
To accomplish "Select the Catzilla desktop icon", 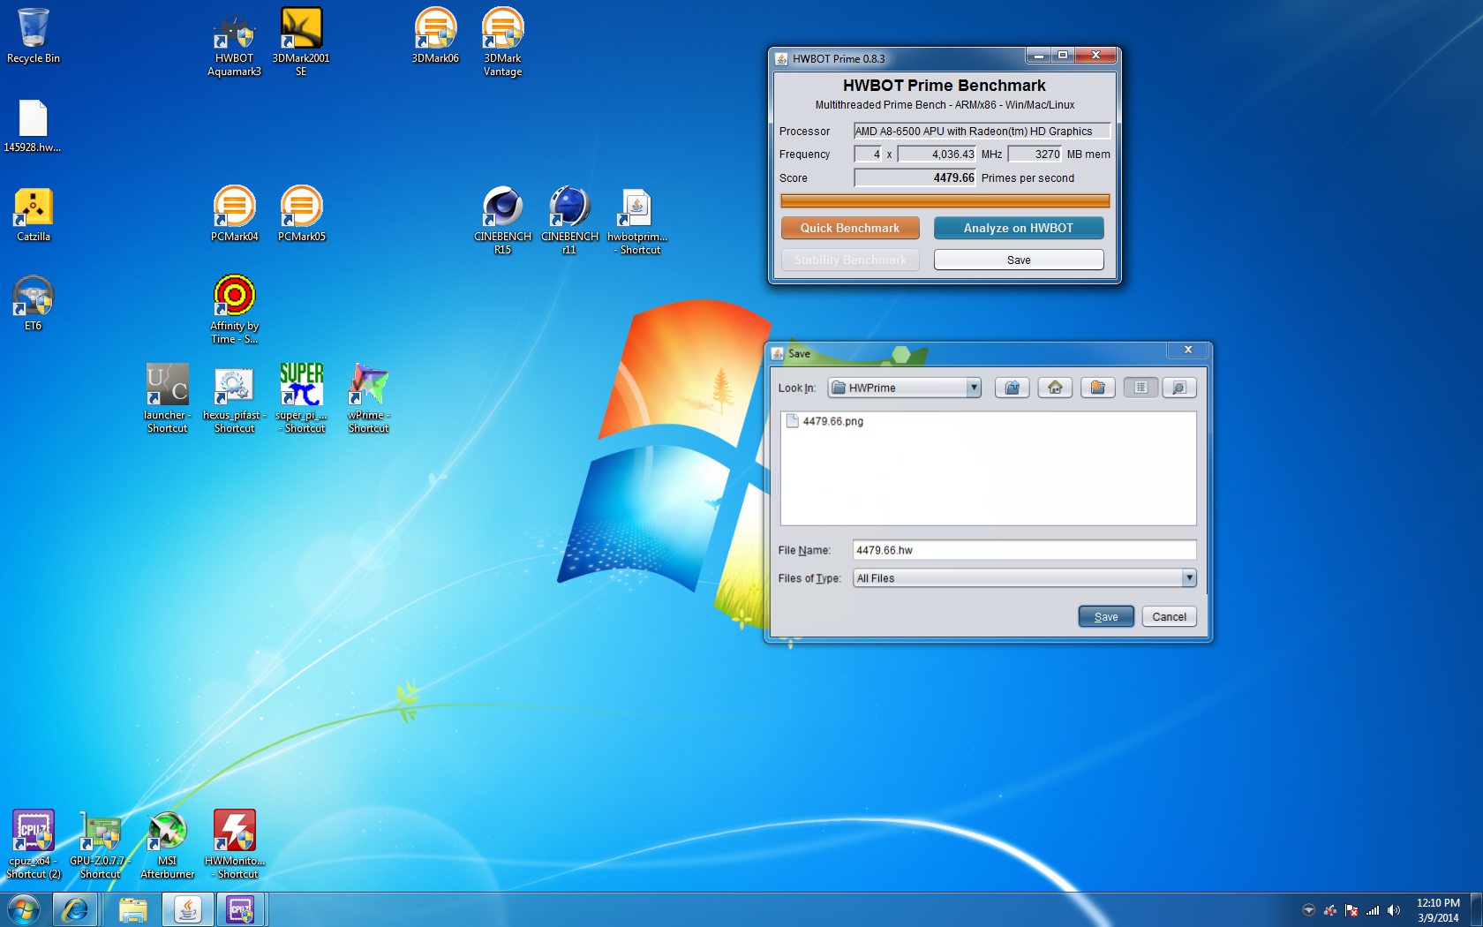I will pyautogui.click(x=34, y=215).
